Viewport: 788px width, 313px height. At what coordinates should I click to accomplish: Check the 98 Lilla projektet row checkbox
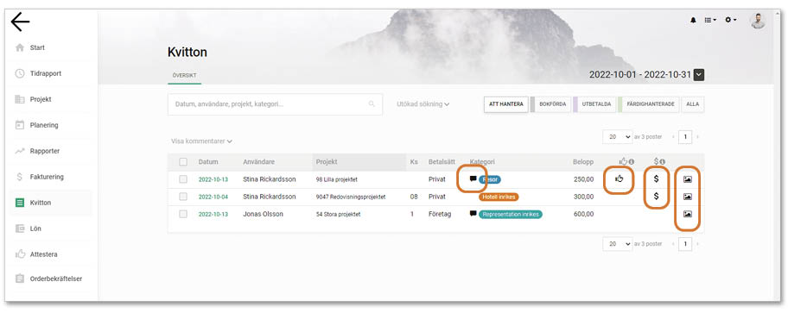click(x=183, y=179)
